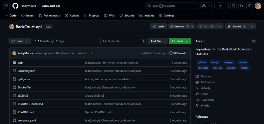
Task: View the green check status on latest commit
Action: pos(92,53)
